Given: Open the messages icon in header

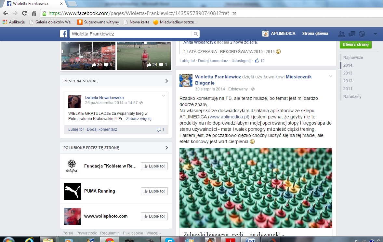Looking at the screenshot, I should click(x=351, y=34).
